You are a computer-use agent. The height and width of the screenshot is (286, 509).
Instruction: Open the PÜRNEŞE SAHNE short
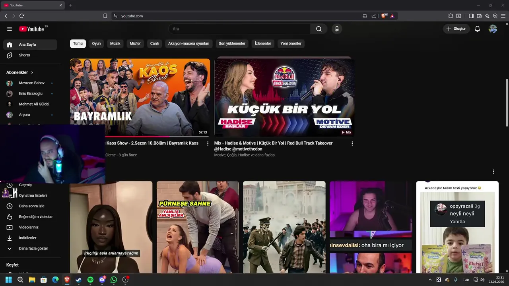198,227
